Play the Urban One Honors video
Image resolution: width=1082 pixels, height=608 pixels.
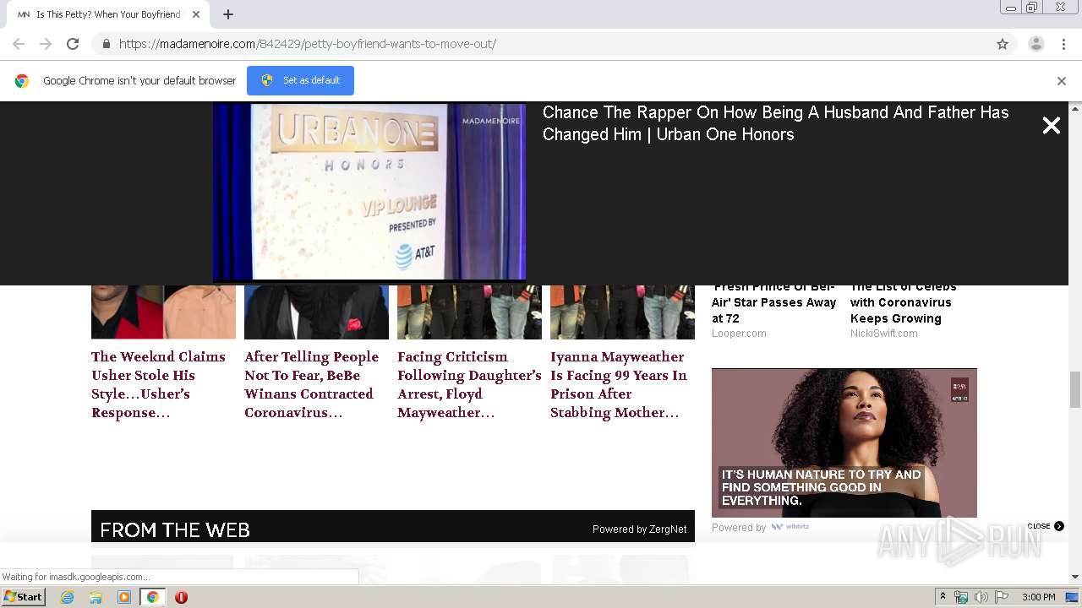pos(369,192)
